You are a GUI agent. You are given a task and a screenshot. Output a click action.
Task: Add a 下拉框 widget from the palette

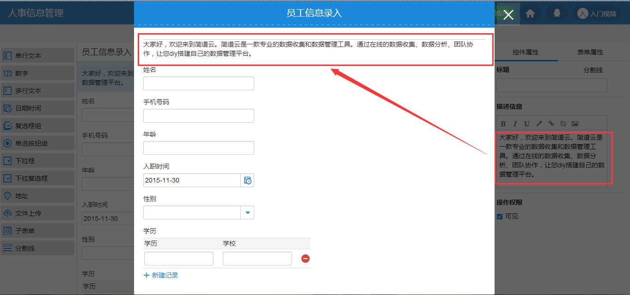pos(37,161)
